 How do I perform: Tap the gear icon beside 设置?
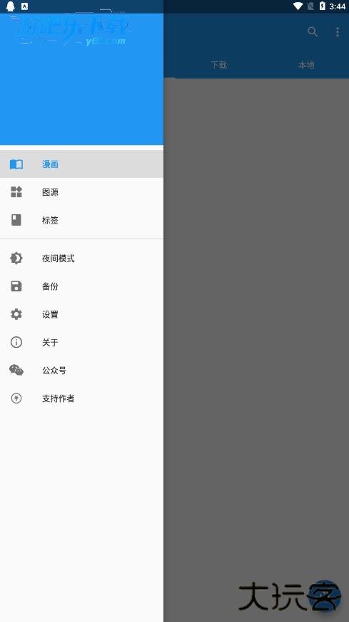pyautogui.click(x=16, y=314)
